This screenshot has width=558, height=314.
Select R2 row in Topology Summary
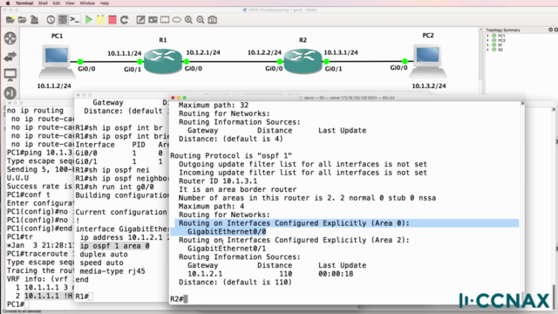point(500,50)
